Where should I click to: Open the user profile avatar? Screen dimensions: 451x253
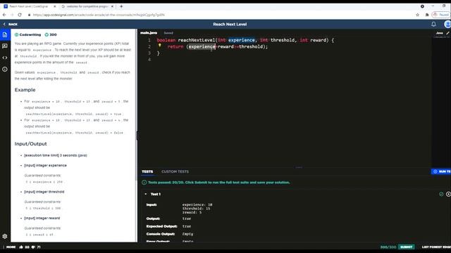447,25
